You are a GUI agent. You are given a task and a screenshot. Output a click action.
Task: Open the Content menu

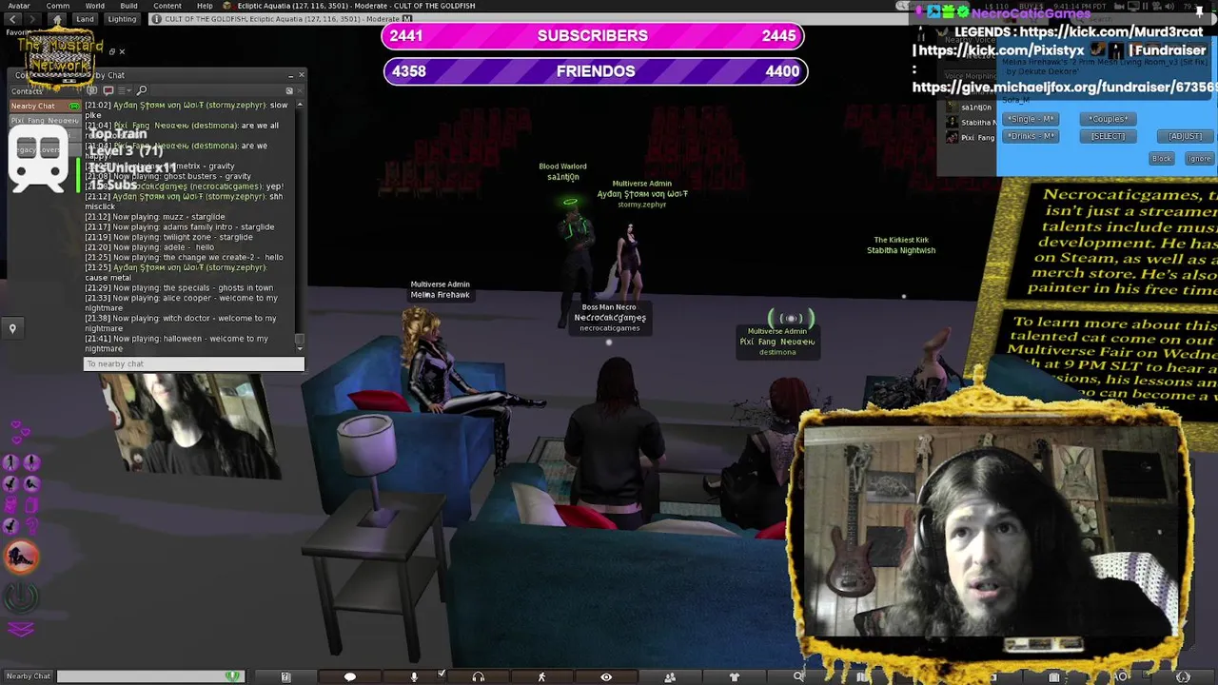coord(167,6)
